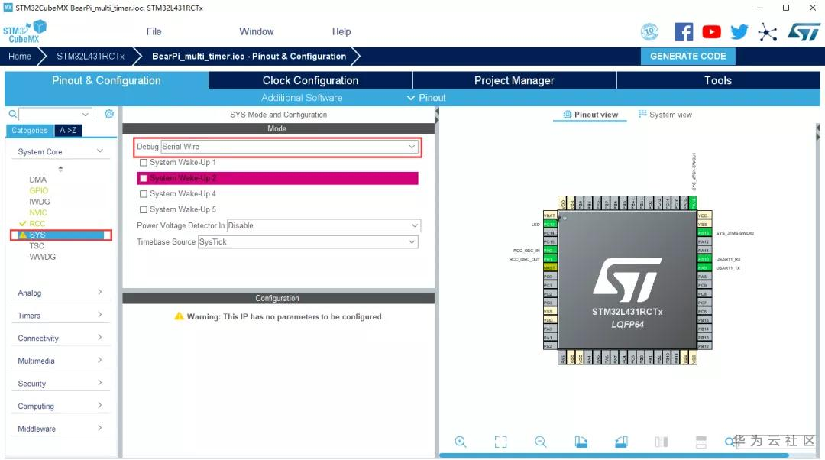Viewport: 825px width, 460px height.
Task: Click the STM32L431RCTx chip body
Action: click(x=627, y=280)
